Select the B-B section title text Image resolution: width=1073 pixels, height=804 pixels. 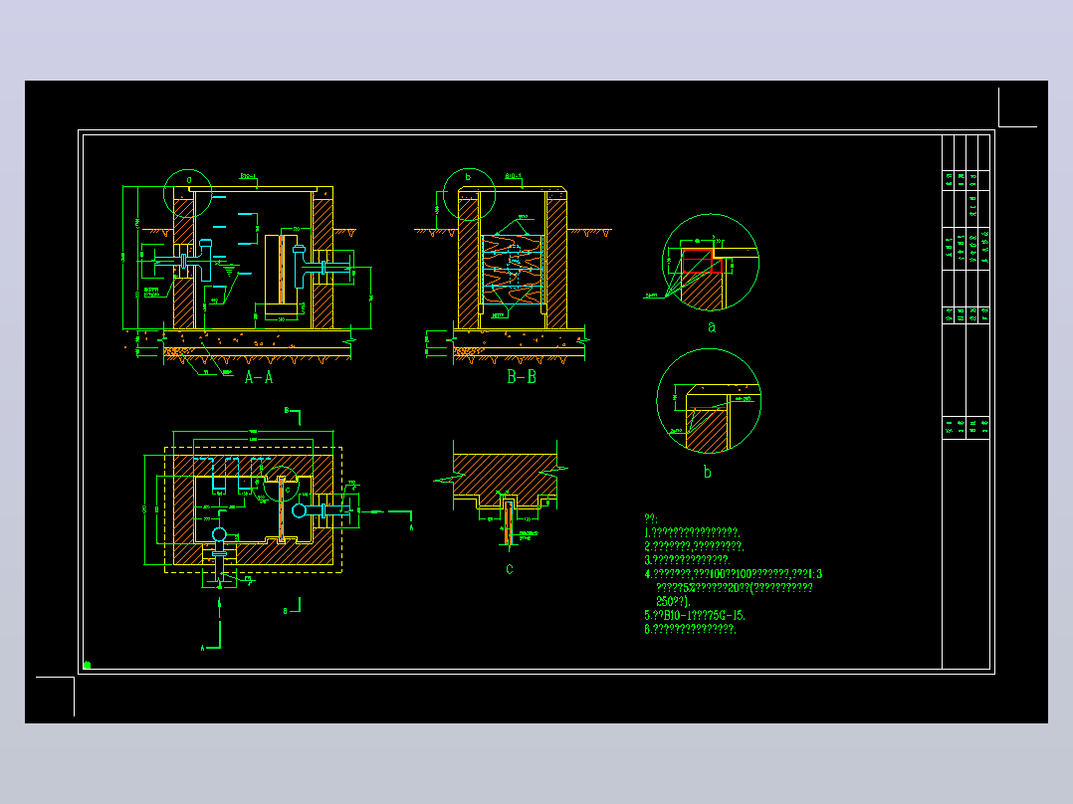point(522,376)
